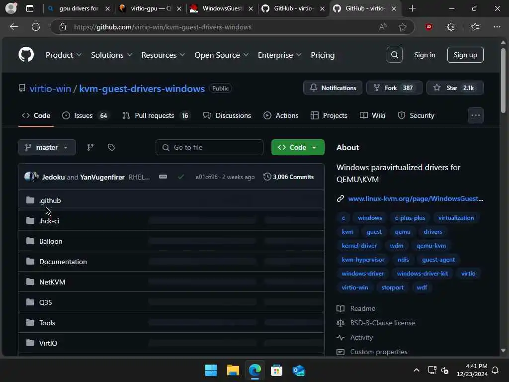View tags using the tag icon
The image size is (509, 382).
coord(111,147)
